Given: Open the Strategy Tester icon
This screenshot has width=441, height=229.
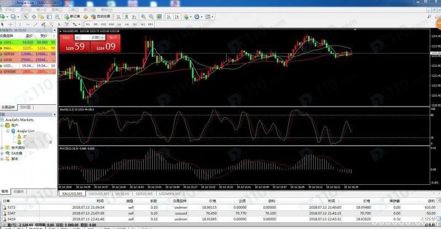Looking at the screenshot, I should point(57,17).
